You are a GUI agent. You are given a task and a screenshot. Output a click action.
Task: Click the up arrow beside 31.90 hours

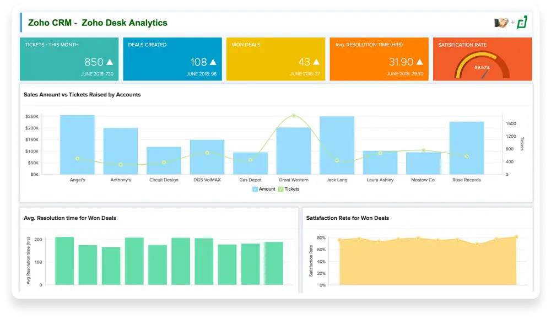coord(419,62)
